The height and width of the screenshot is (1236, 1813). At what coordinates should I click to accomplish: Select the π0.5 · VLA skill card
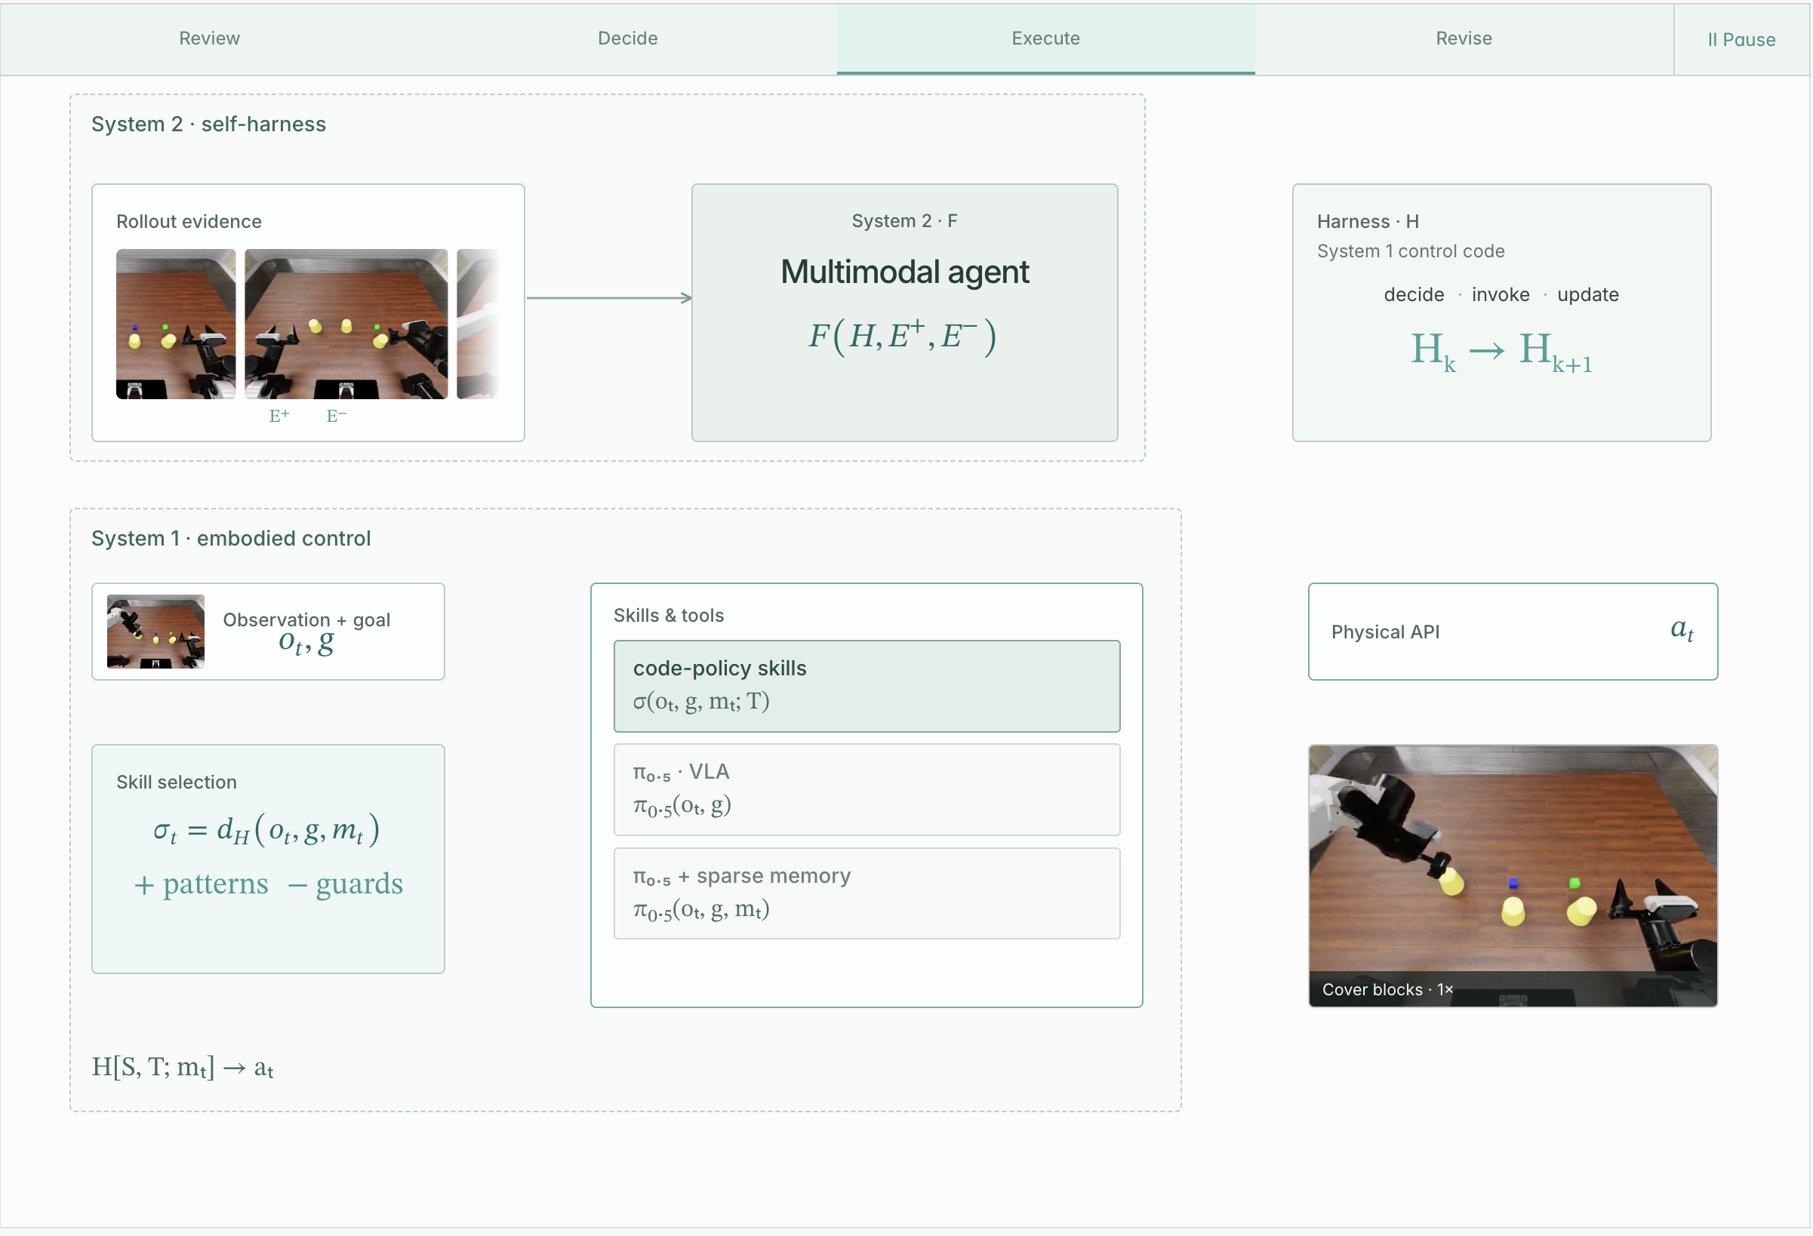coord(866,789)
